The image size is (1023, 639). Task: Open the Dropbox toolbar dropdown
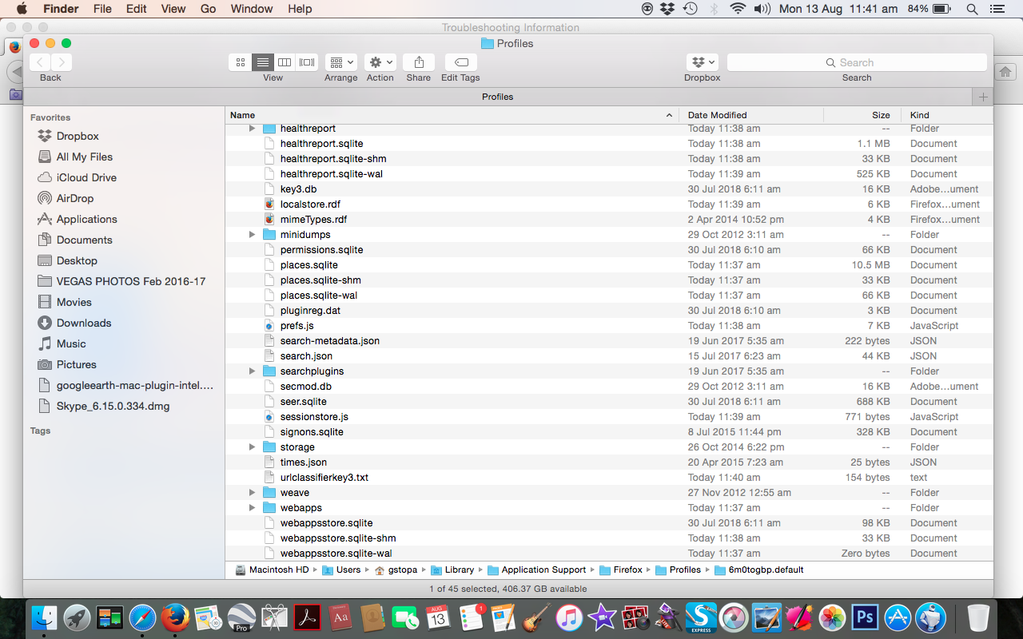pos(703,62)
